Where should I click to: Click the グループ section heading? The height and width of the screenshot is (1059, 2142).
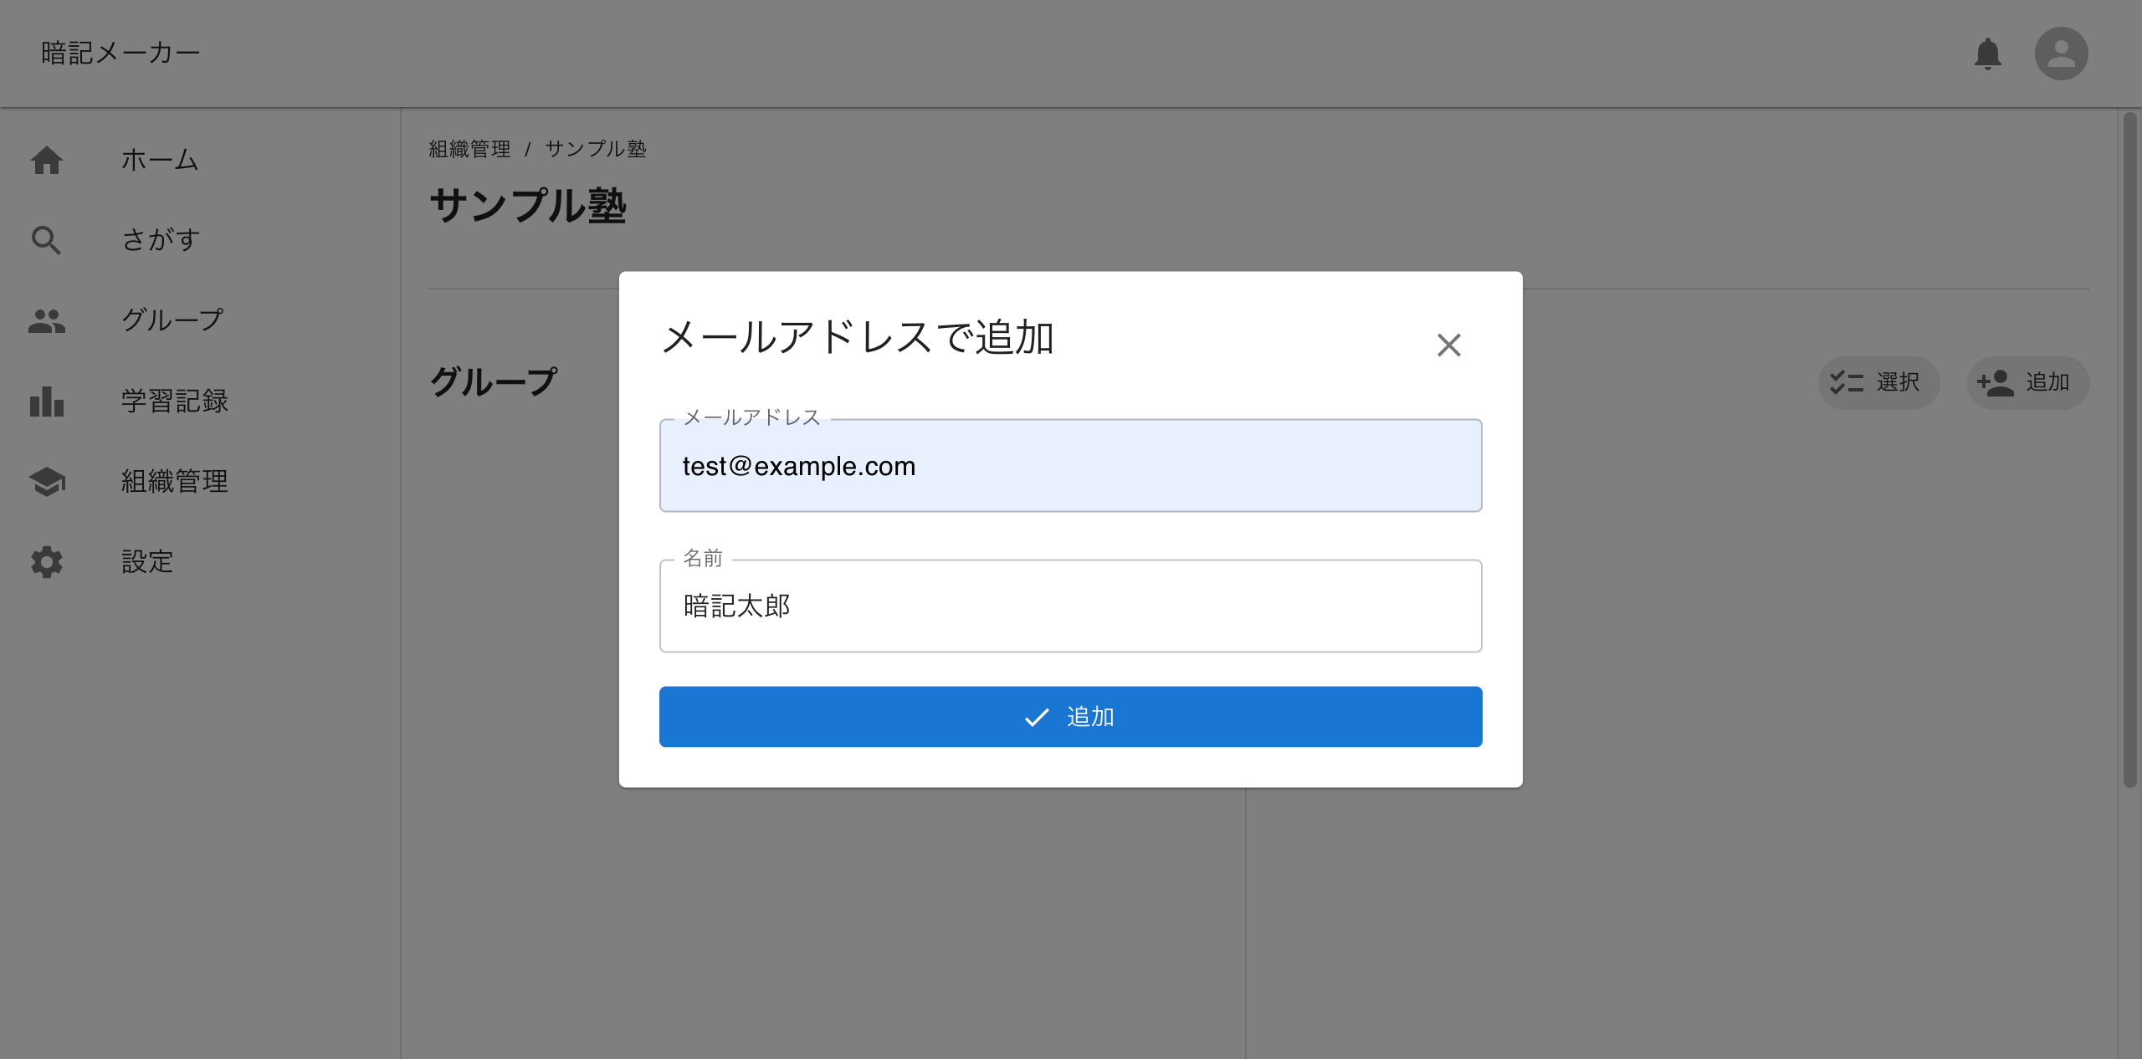tap(494, 382)
